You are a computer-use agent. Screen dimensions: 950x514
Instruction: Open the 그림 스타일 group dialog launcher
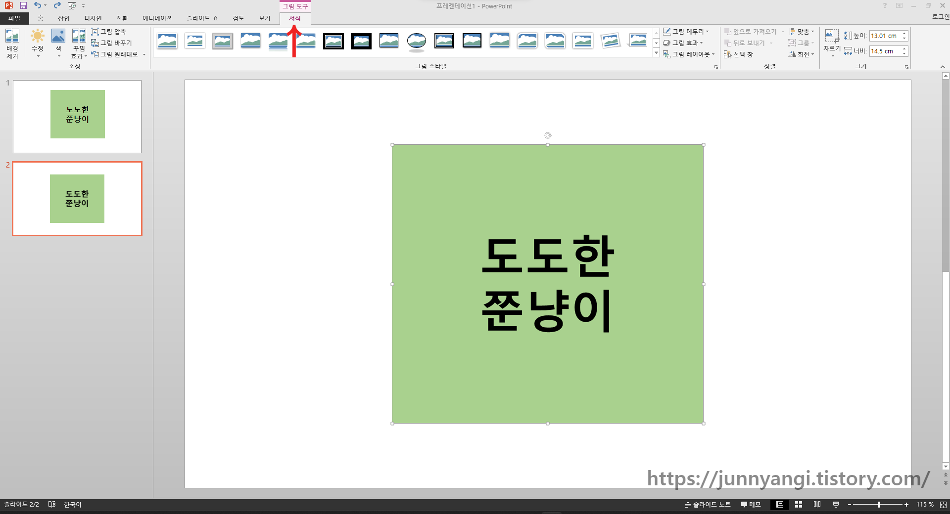(716, 67)
